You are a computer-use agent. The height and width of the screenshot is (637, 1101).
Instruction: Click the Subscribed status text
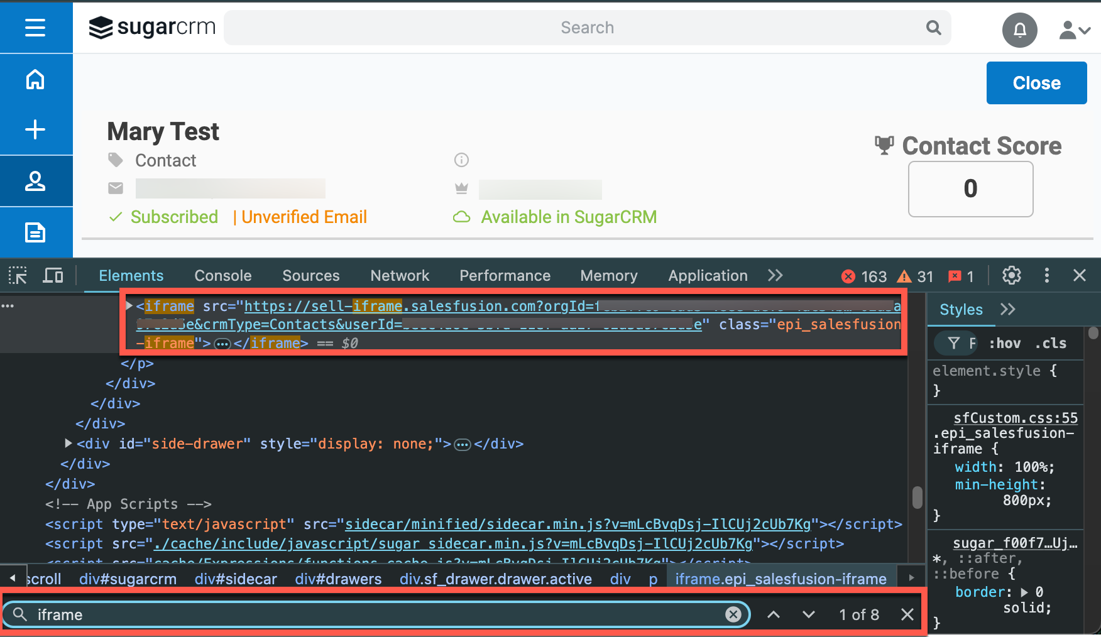click(174, 217)
